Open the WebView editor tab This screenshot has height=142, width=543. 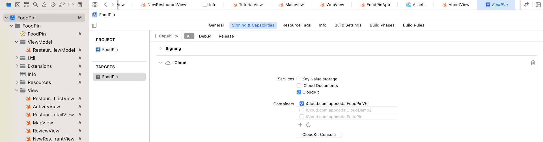[332, 5]
